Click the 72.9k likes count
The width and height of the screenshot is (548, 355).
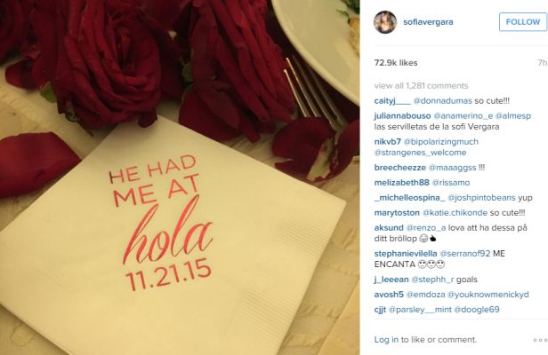tap(396, 63)
